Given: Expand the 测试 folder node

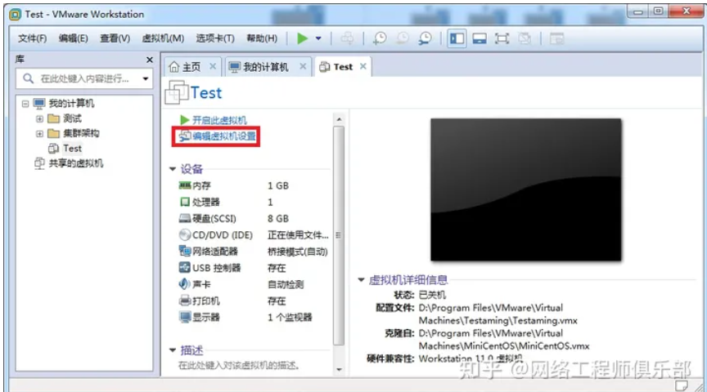Looking at the screenshot, I should (x=39, y=118).
